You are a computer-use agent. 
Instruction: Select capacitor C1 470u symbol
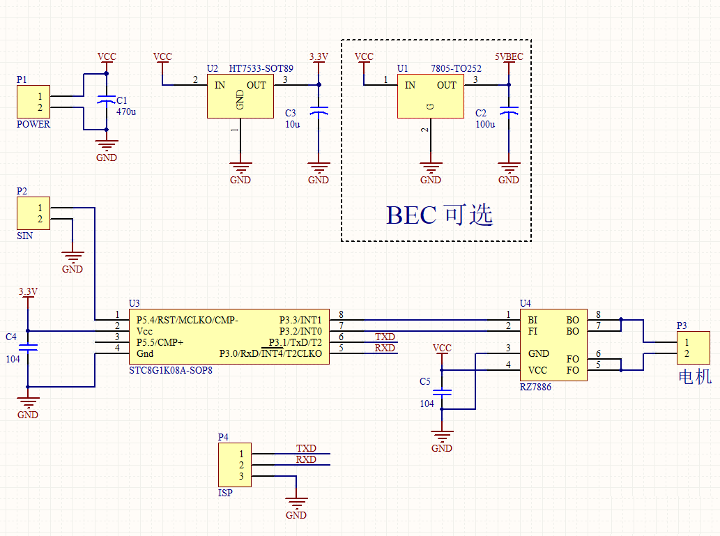coord(106,101)
